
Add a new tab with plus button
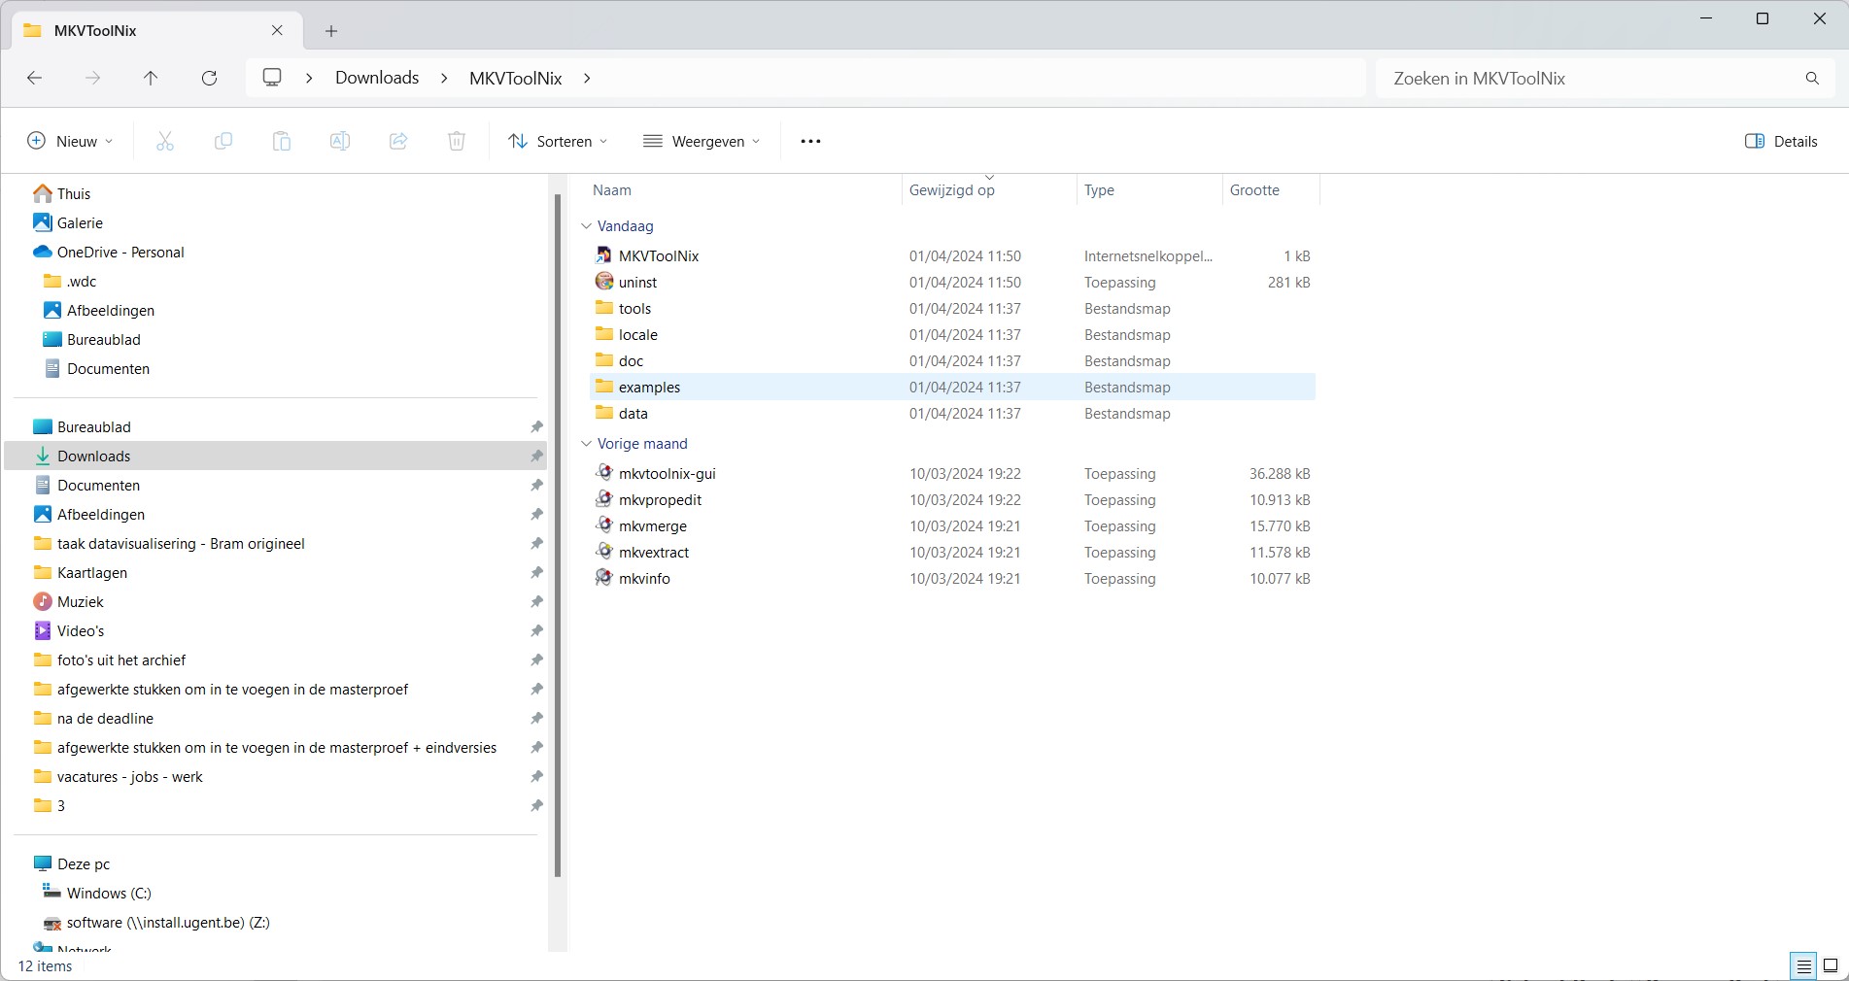point(331,31)
